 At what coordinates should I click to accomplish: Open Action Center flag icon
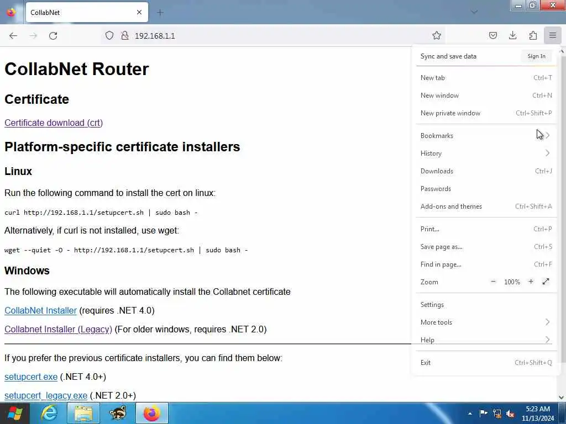(483, 413)
